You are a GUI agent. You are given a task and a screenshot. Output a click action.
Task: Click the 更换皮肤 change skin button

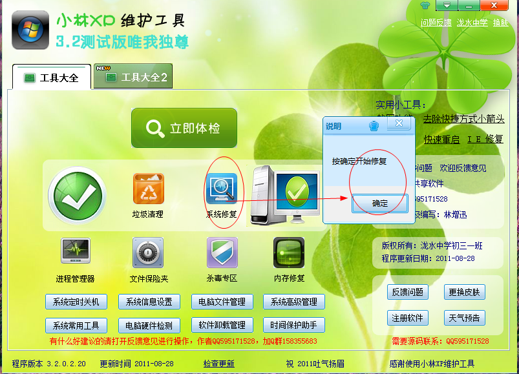click(x=464, y=292)
